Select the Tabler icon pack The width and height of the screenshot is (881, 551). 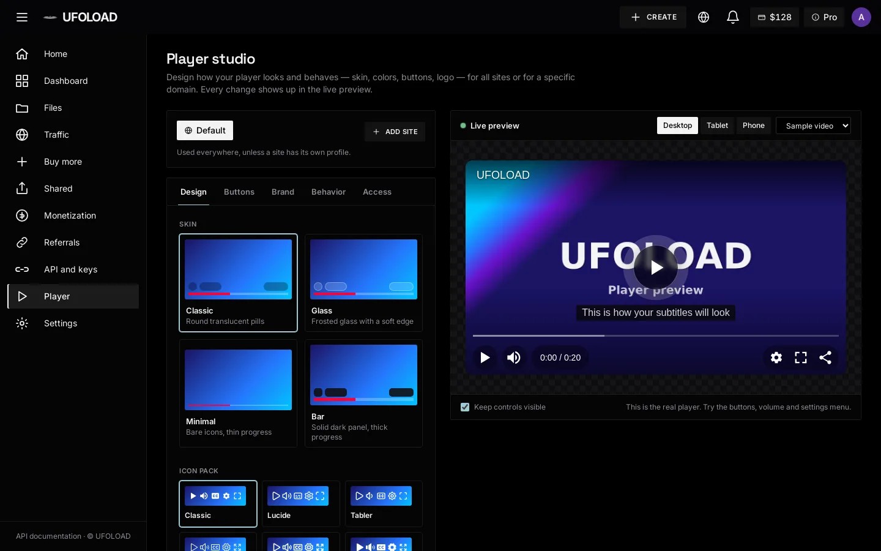tap(384, 504)
